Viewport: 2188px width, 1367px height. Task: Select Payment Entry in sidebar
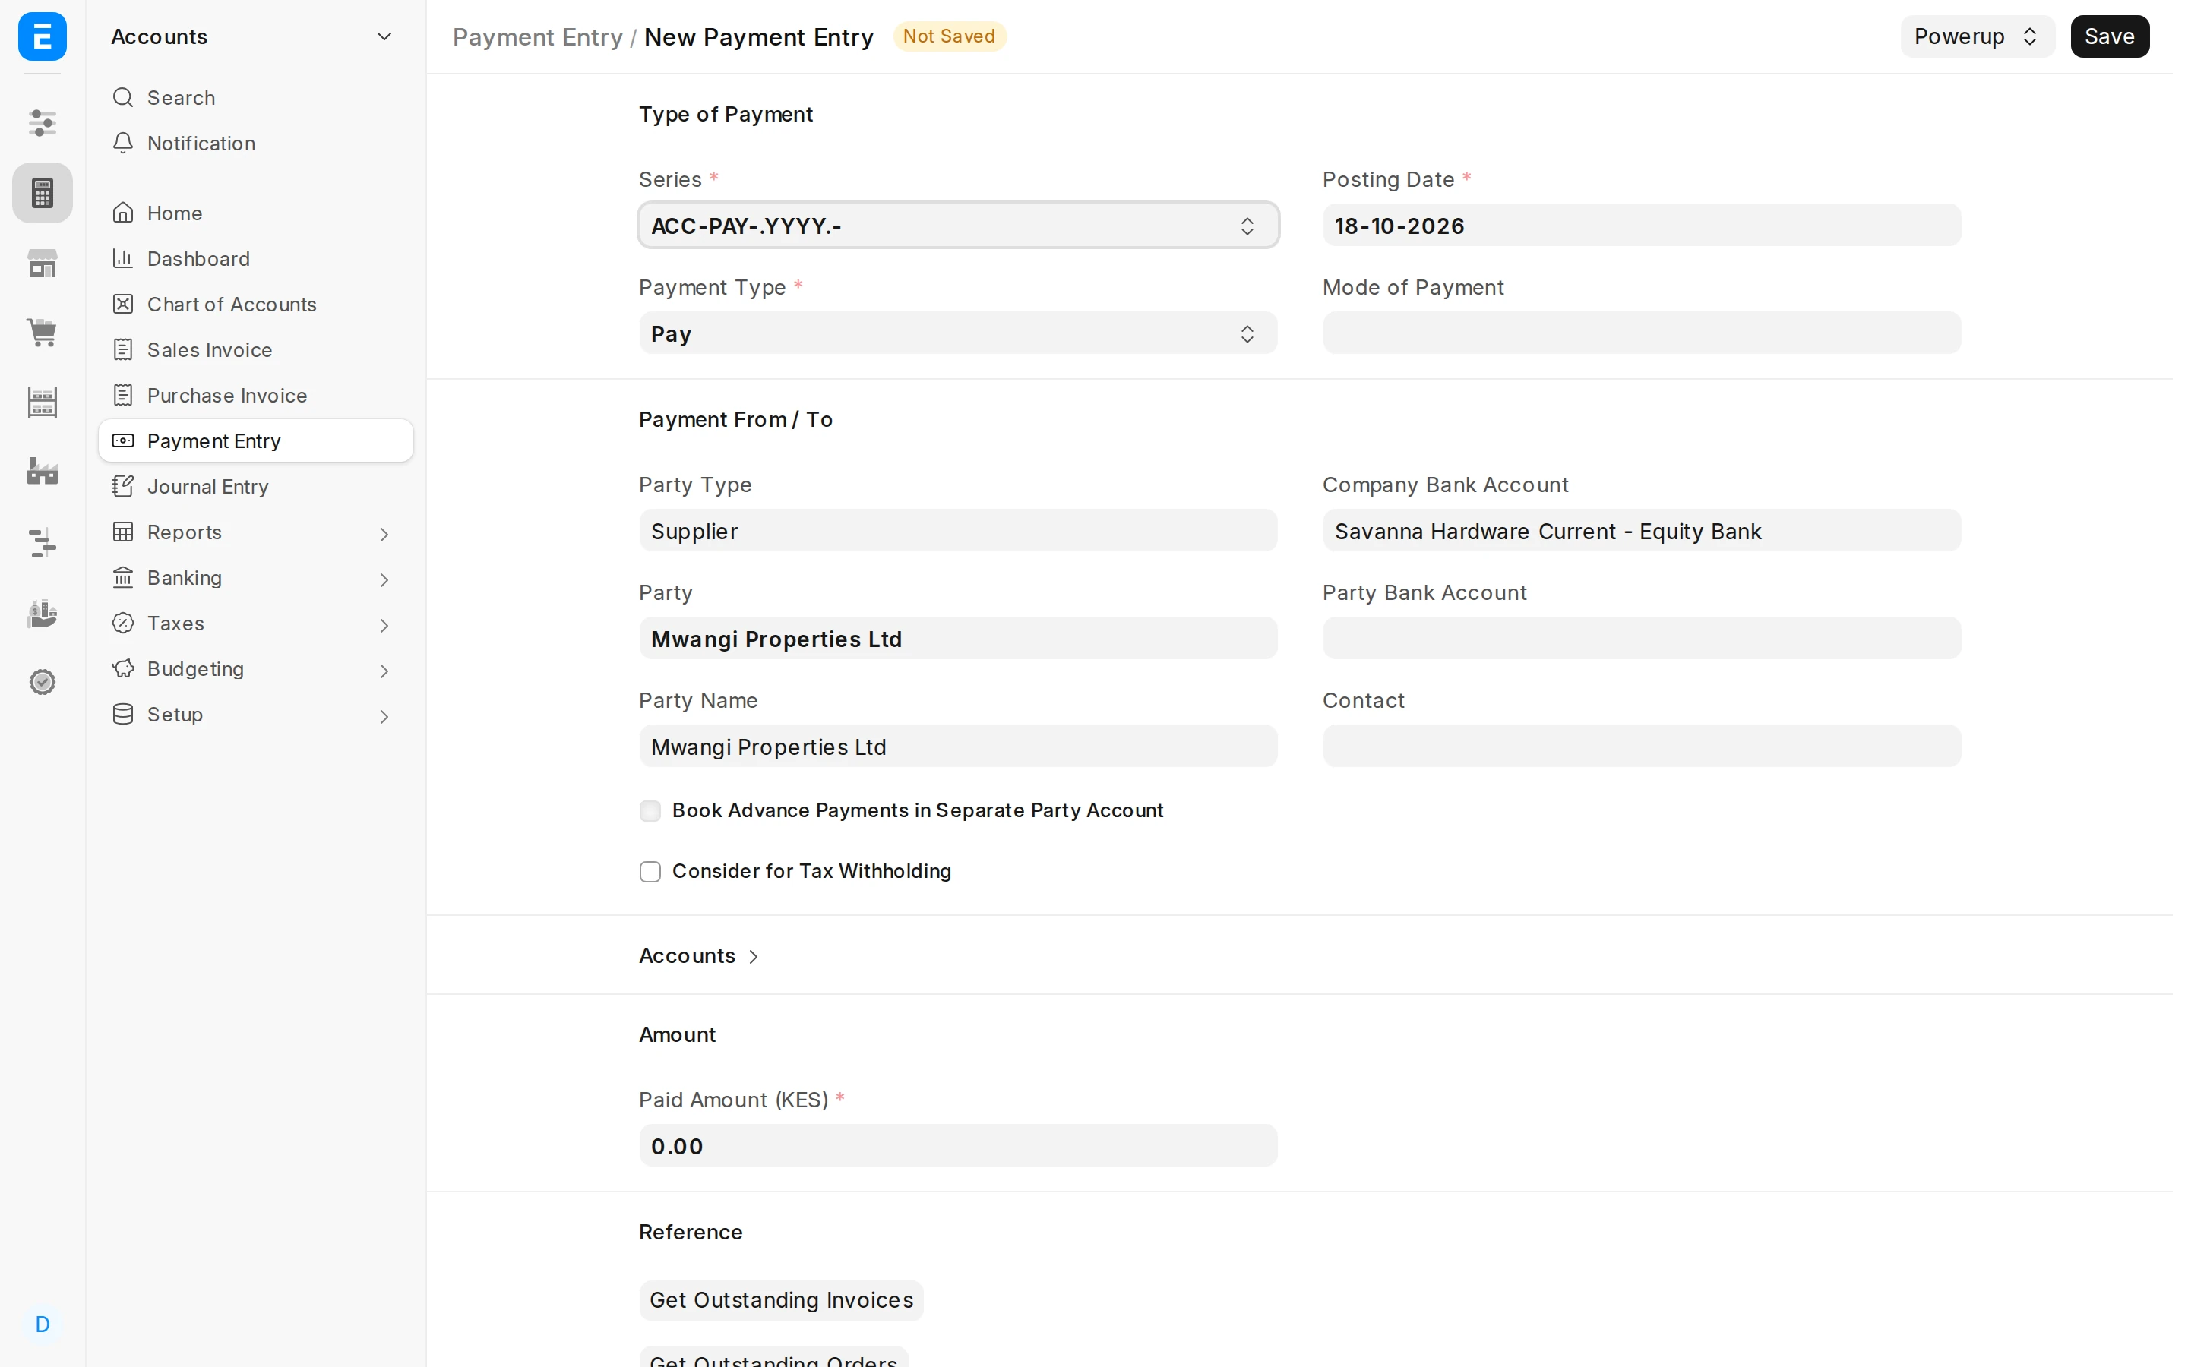[255, 441]
